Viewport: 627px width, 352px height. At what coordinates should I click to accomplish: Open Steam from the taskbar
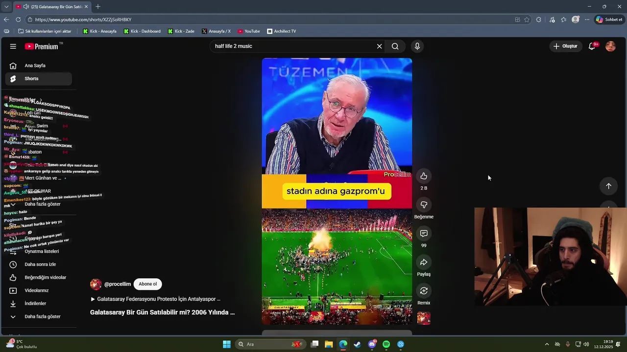click(x=358, y=344)
